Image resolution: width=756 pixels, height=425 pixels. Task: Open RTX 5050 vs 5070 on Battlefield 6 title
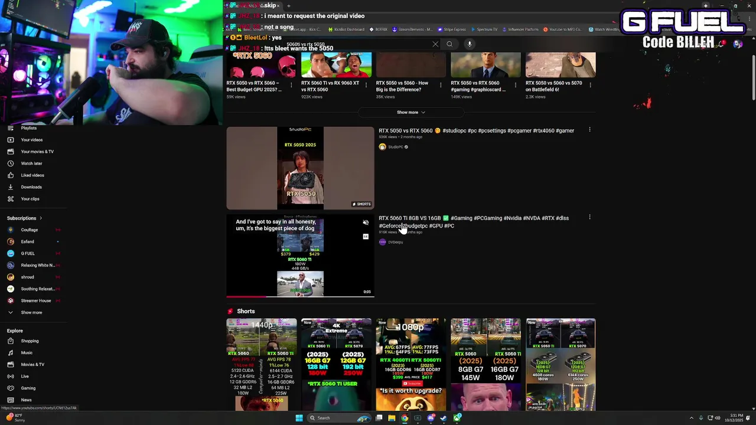click(554, 86)
